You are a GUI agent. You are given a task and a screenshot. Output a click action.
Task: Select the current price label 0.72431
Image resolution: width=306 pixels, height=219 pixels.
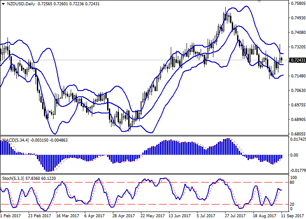coord(298,60)
